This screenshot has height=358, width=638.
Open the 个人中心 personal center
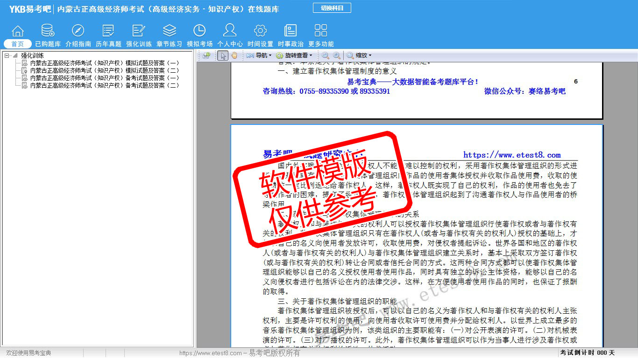click(230, 37)
